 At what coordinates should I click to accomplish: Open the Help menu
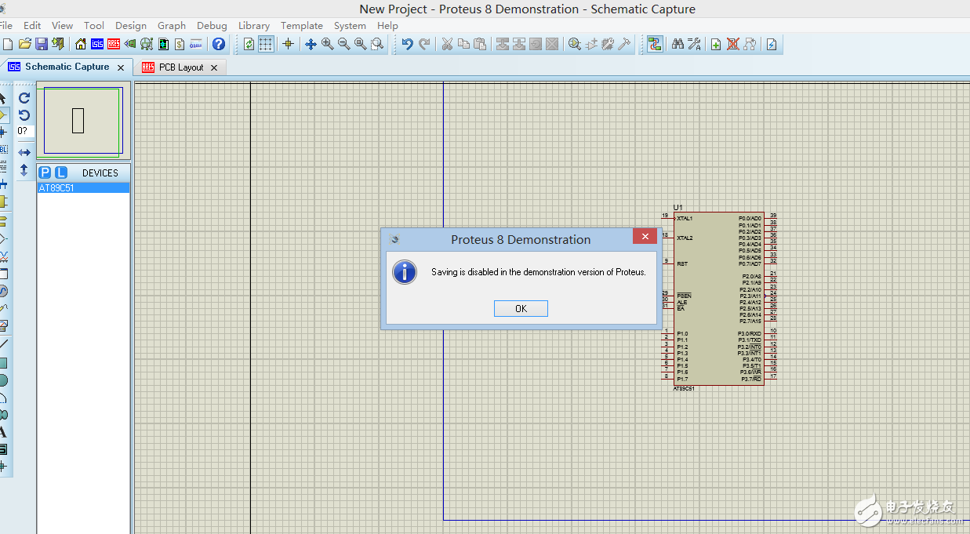tap(387, 25)
